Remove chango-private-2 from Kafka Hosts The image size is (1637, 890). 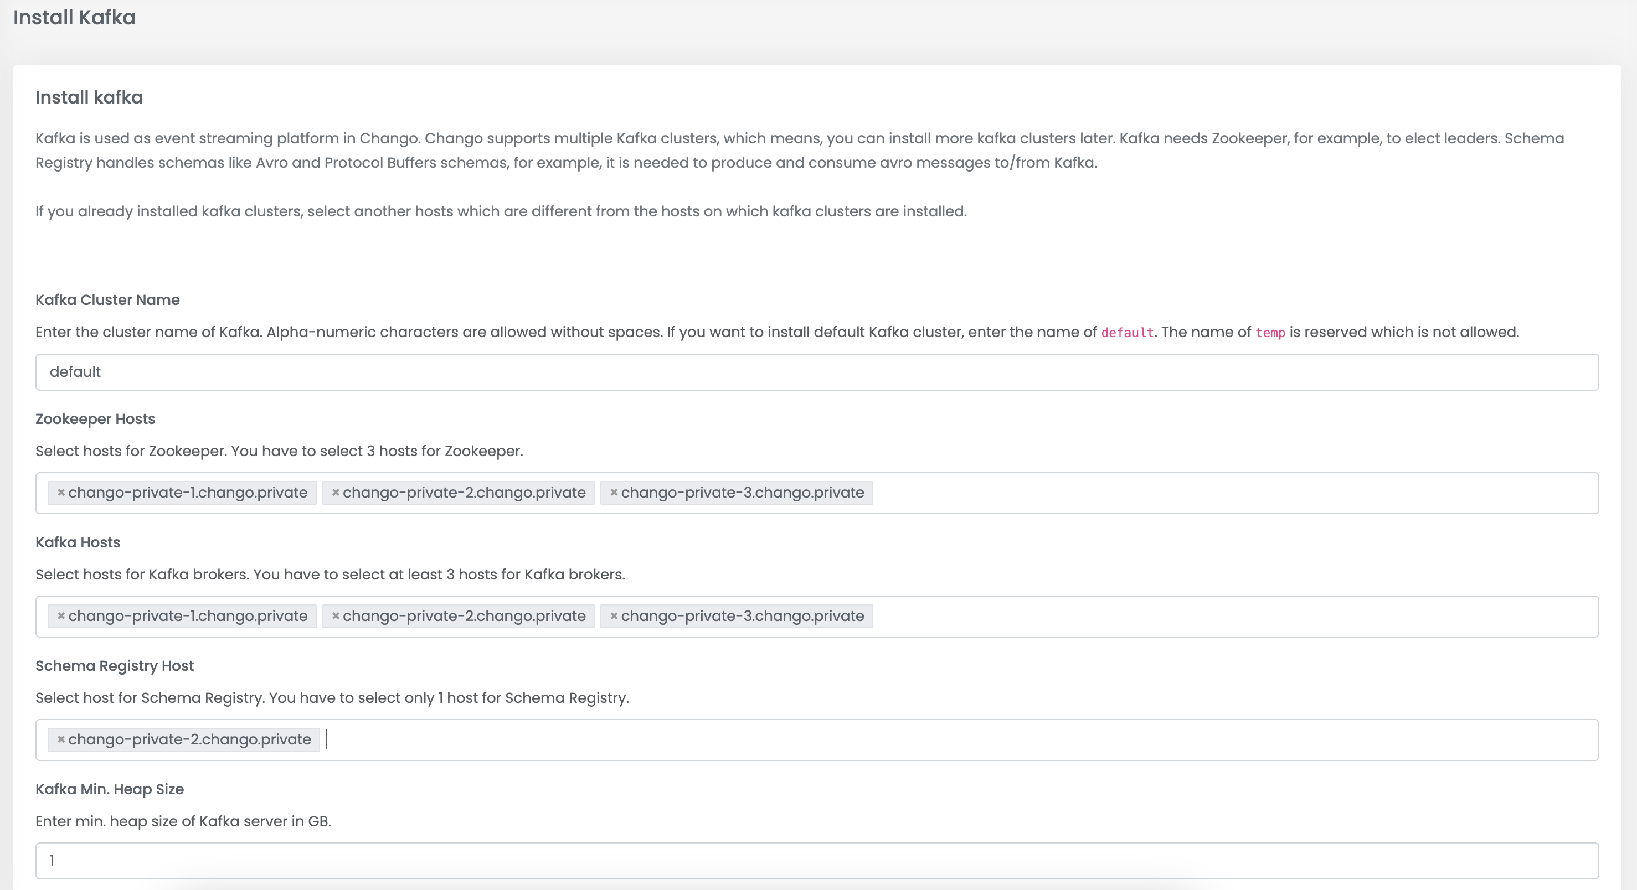tap(336, 615)
